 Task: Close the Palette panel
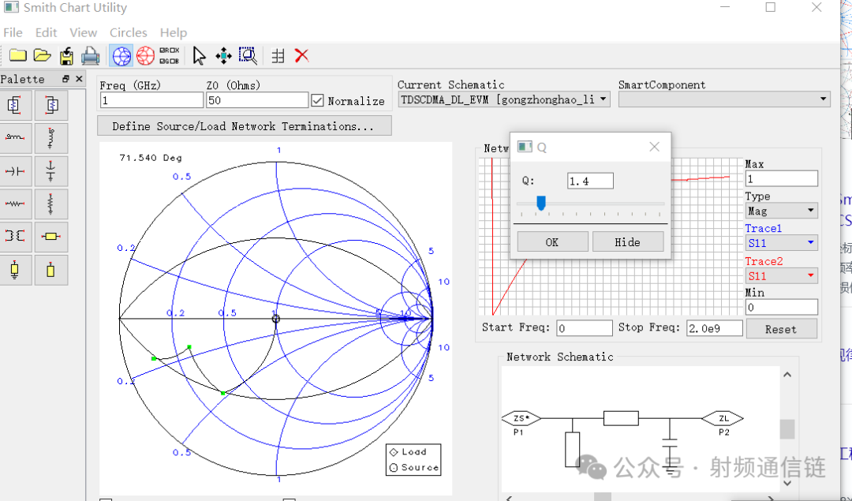tap(80, 79)
